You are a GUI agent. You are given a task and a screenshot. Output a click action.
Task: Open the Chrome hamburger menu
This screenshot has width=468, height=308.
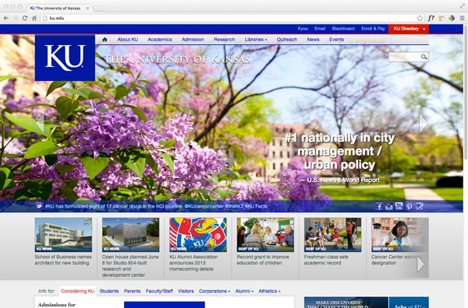462,18
